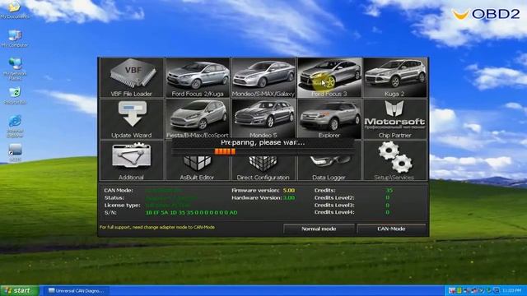The image size is (527, 296).
Task: Select the Ford Focus 2/Kuga tile
Action: (198, 78)
